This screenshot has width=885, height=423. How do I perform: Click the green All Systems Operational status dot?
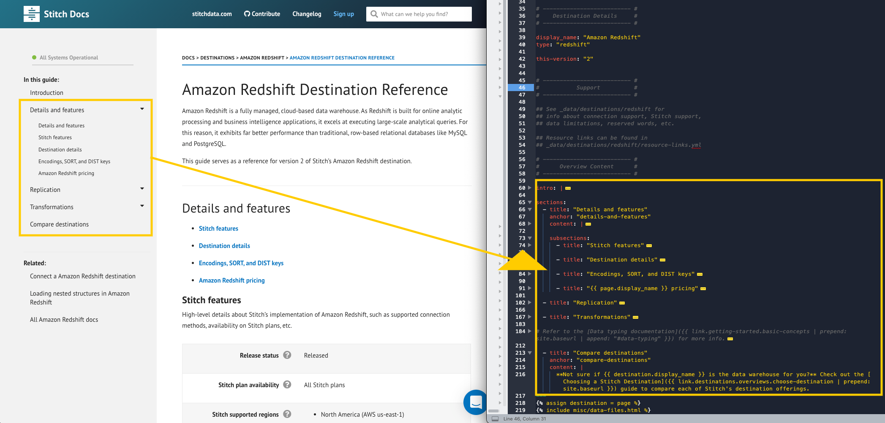point(34,57)
